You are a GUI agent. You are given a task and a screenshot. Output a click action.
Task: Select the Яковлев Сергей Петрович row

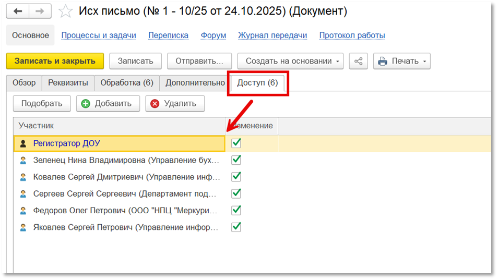pyautogui.click(x=252, y=227)
